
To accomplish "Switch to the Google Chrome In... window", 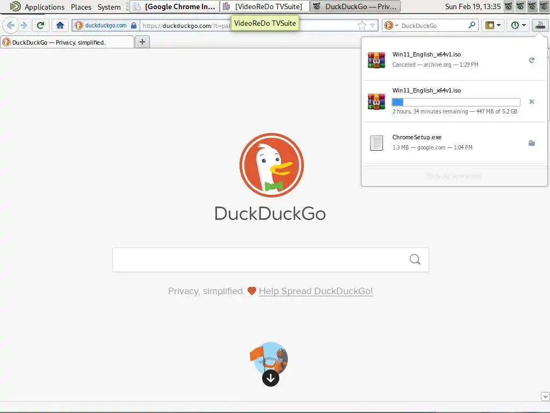I will coord(175,6).
